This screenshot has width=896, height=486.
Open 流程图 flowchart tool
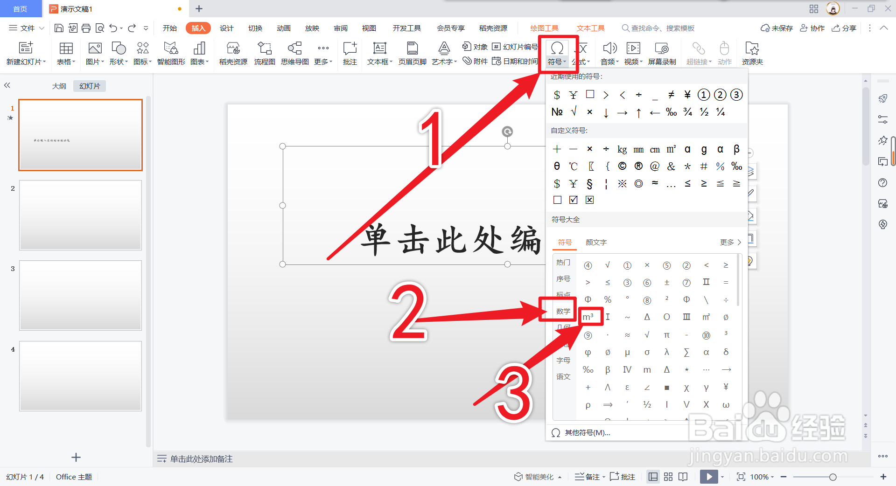point(265,54)
